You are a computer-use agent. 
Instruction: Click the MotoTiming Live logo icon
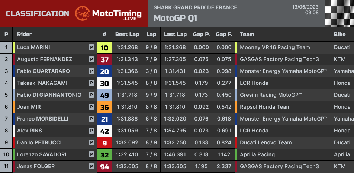[83, 13]
